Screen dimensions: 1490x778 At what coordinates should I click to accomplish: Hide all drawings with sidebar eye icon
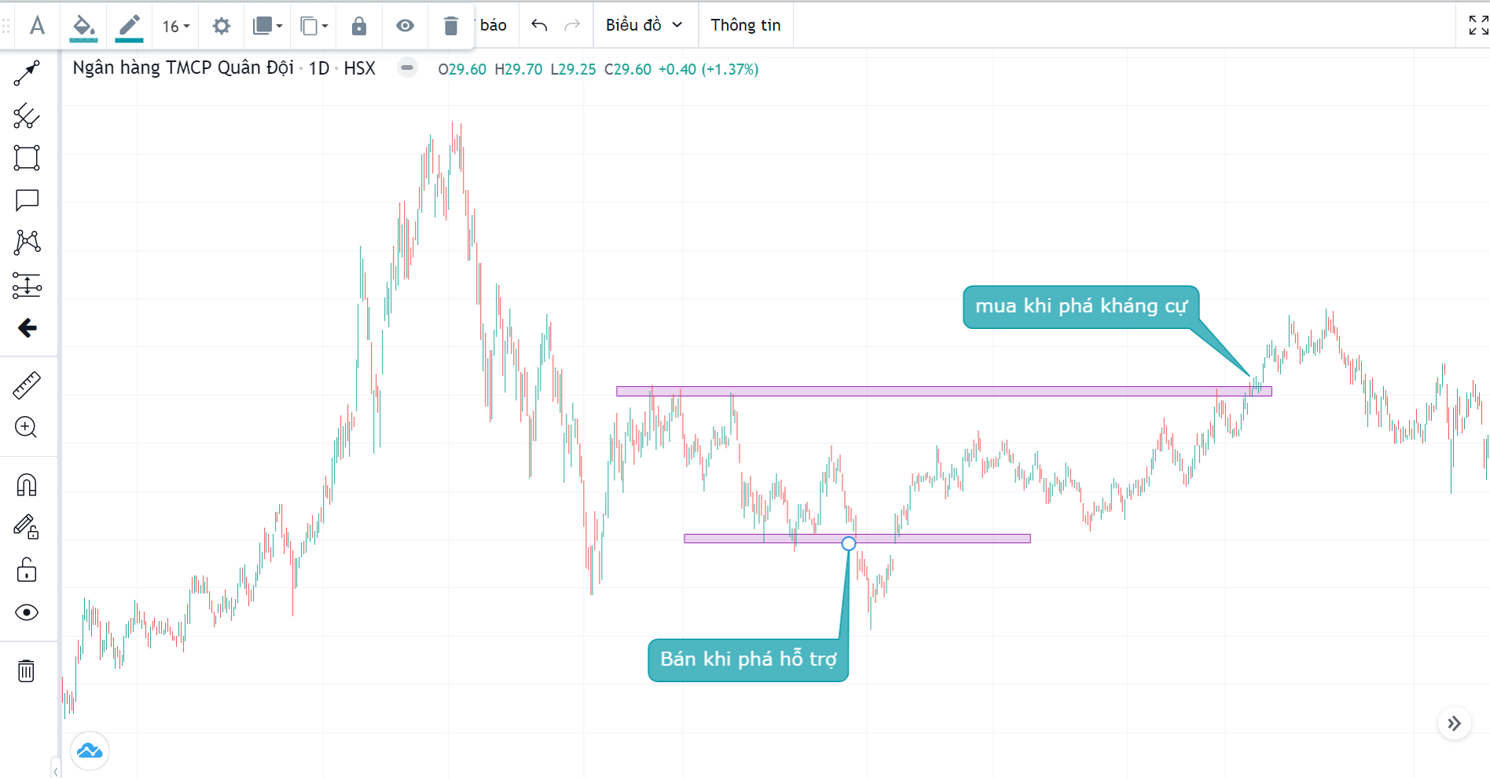27,612
